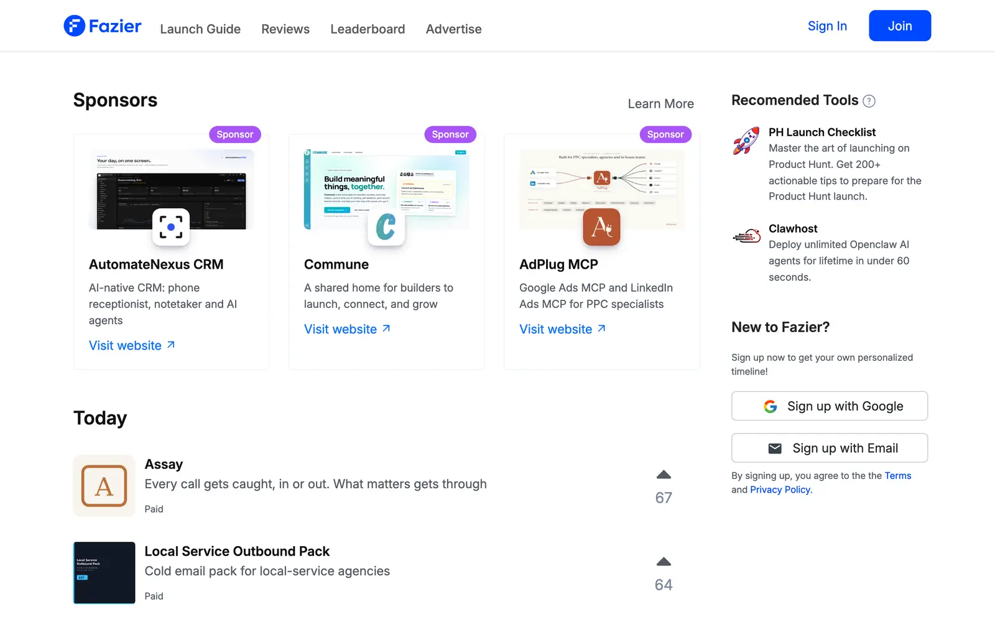995x622 pixels.
Task: Click the Assay product icon
Action: coord(104,486)
